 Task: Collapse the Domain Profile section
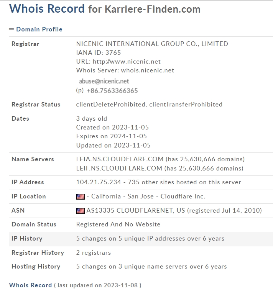[11, 29]
